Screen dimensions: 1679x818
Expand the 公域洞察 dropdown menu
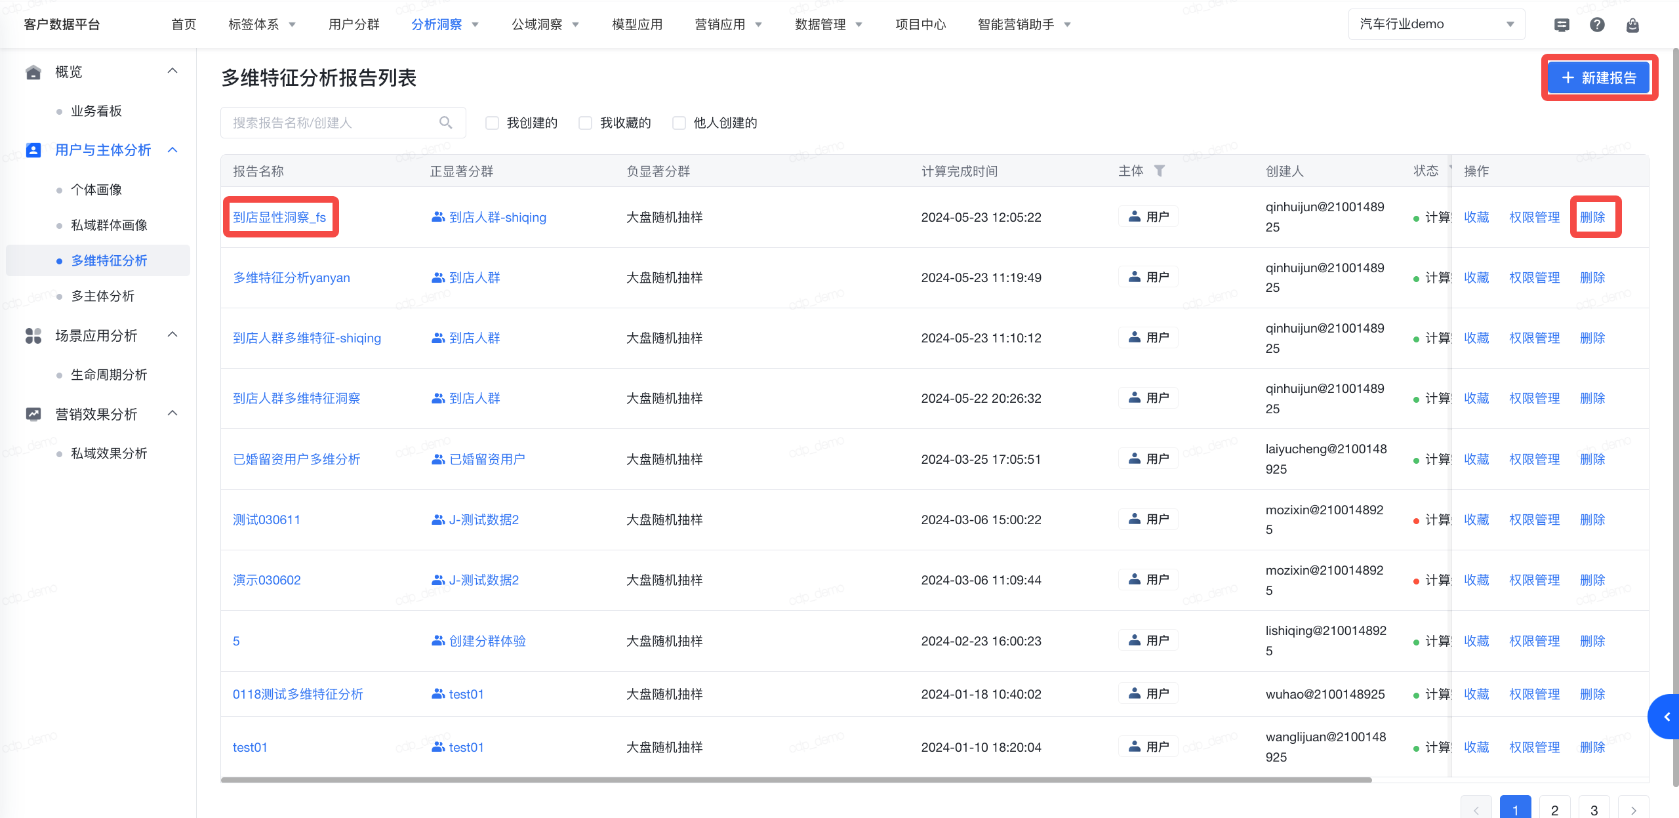[x=576, y=25]
